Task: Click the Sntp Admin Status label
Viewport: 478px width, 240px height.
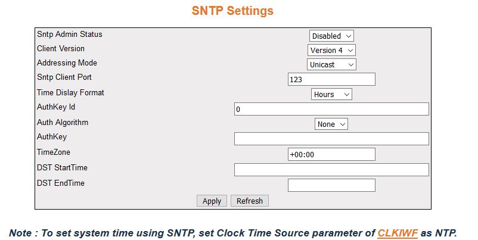Action: pos(69,35)
